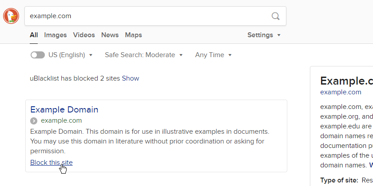
Task: Show sites blocked by uBlacklist
Action: [x=131, y=78]
